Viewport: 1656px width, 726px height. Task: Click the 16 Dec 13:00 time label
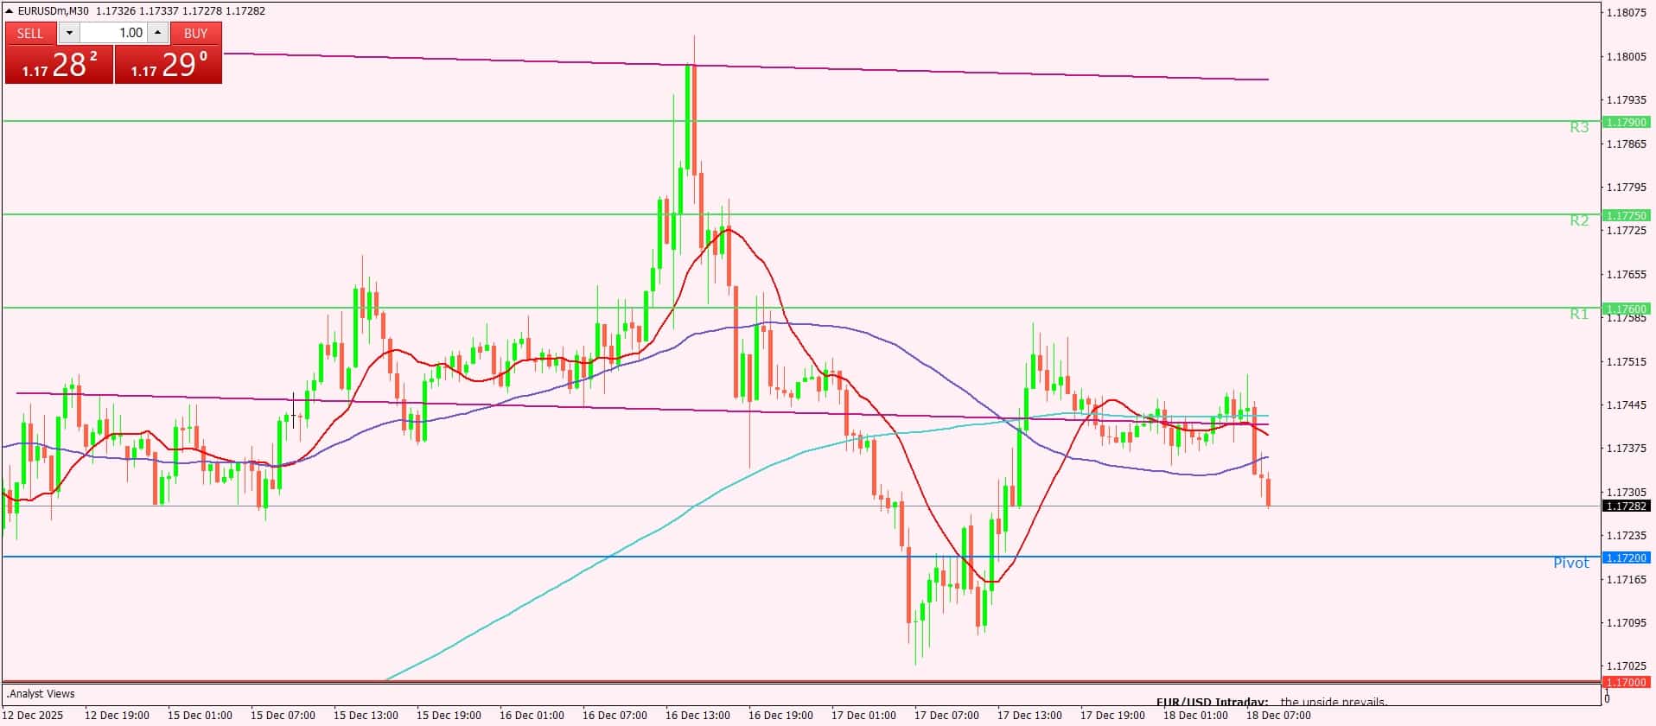pyautogui.click(x=697, y=716)
